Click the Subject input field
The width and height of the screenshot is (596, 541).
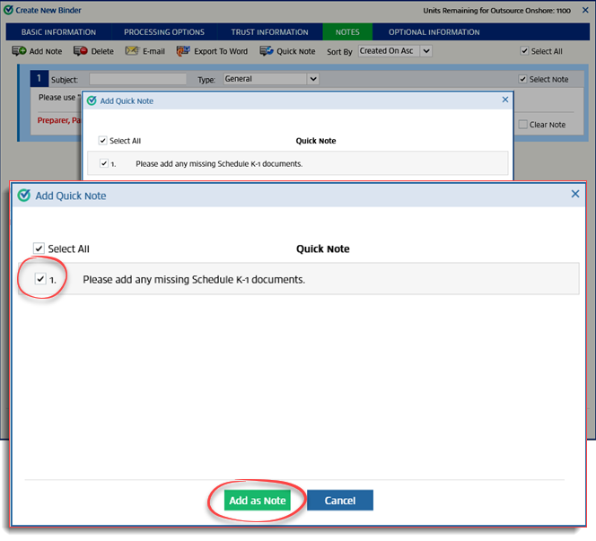point(137,80)
